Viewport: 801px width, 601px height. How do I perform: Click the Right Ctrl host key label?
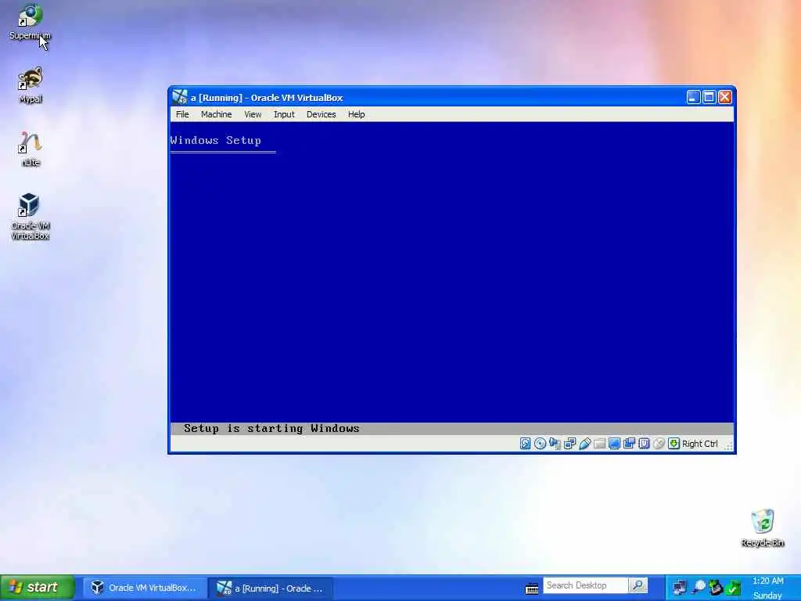(x=700, y=444)
